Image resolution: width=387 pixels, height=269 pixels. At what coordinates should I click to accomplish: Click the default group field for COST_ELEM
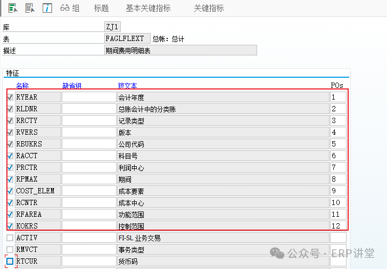click(89, 191)
